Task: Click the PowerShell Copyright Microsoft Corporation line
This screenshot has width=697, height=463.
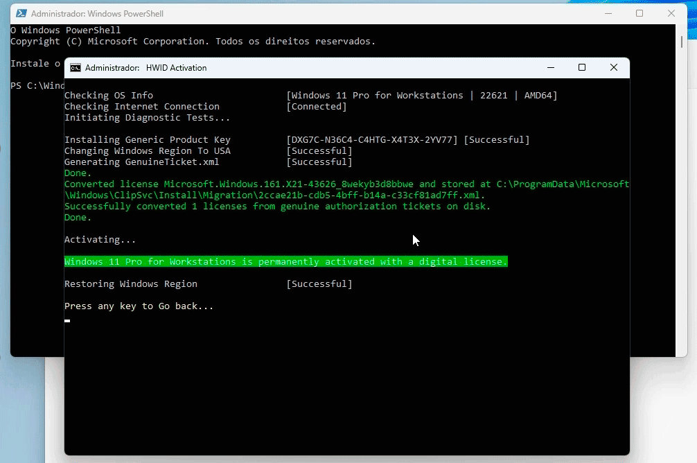Action: click(x=193, y=42)
